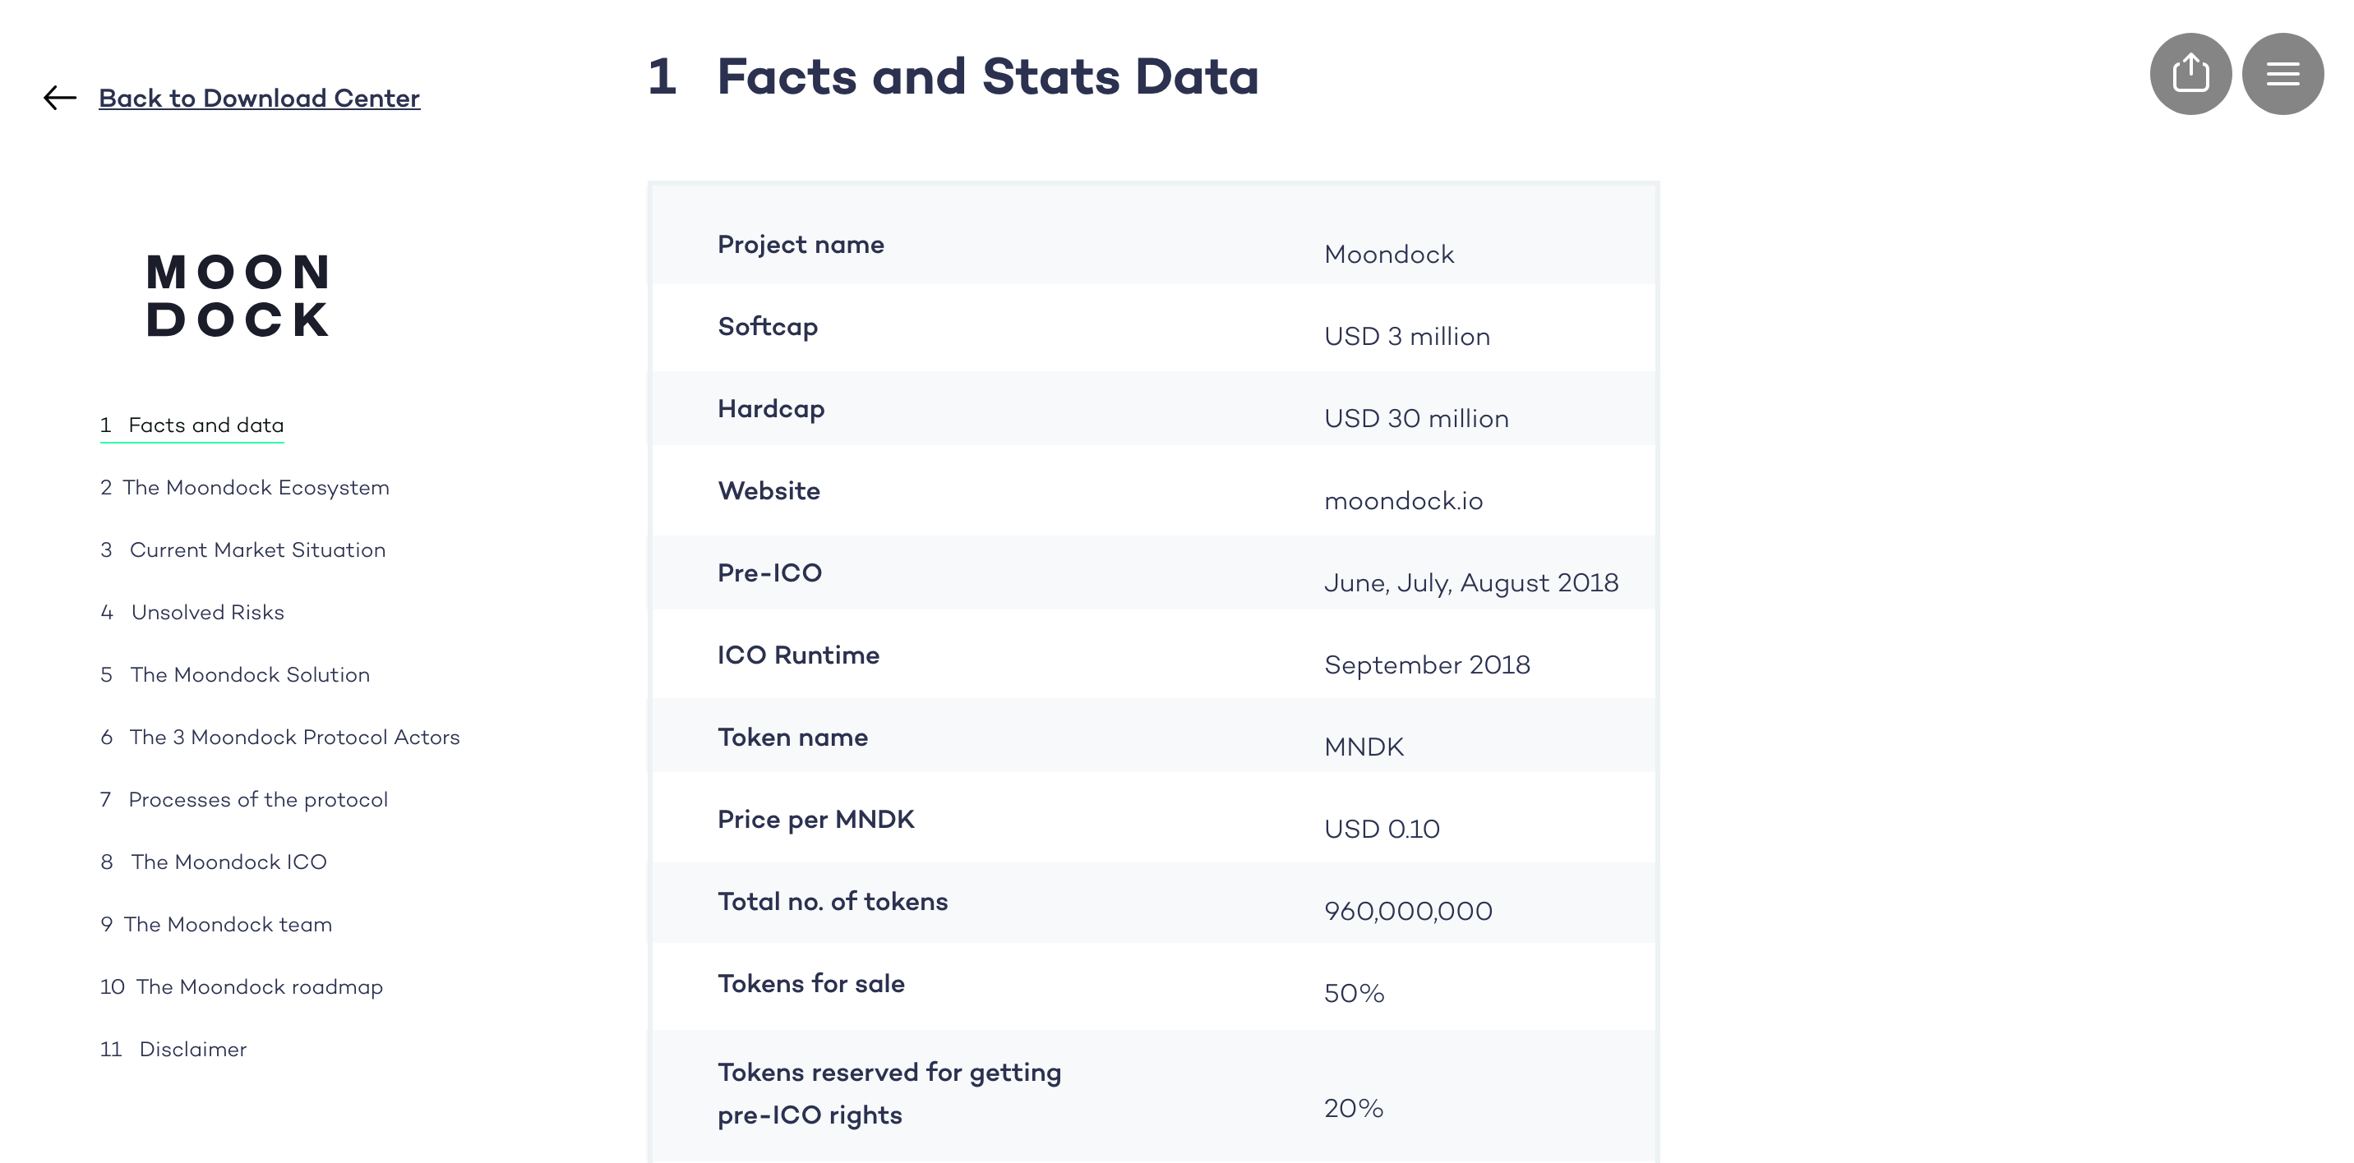2354x1163 pixels.
Task: Go to Processes of the protocol
Action: [244, 800]
